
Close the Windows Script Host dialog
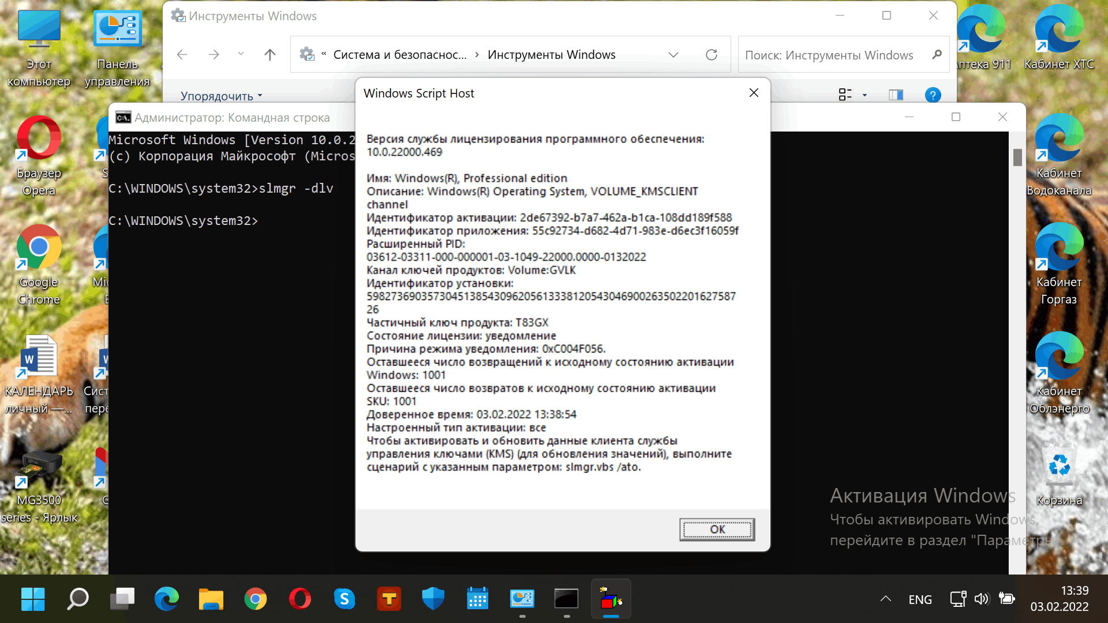(x=754, y=93)
